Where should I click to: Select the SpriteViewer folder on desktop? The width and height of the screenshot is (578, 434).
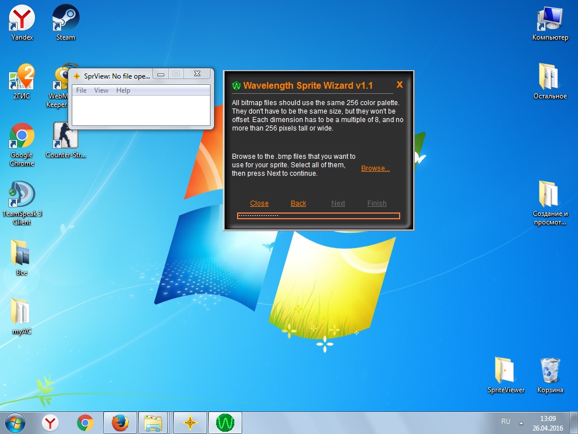click(x=506, y=375)
